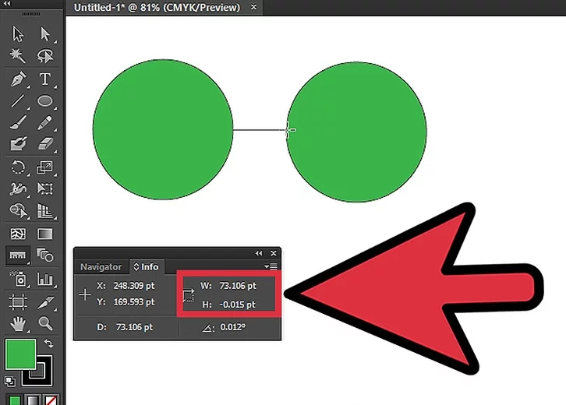Open the Info panel options menu
The height and width of the screenshot is (405, 566).
pos(271,267)
